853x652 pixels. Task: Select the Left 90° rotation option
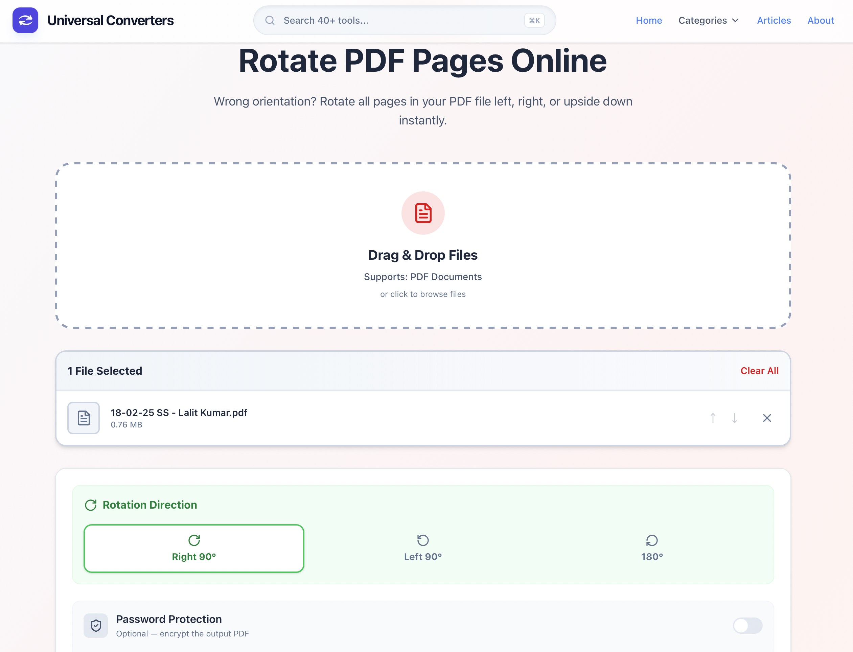tap(423, 548)
